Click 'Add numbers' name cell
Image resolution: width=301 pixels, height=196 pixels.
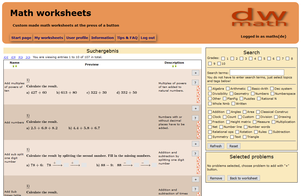(14, 122)
